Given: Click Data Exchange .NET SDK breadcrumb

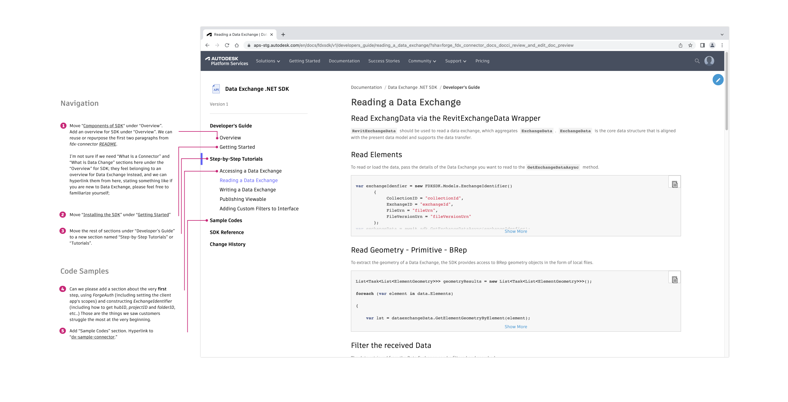Looking at the screenshot, I should pyautogui.click(x=412, y=87).
